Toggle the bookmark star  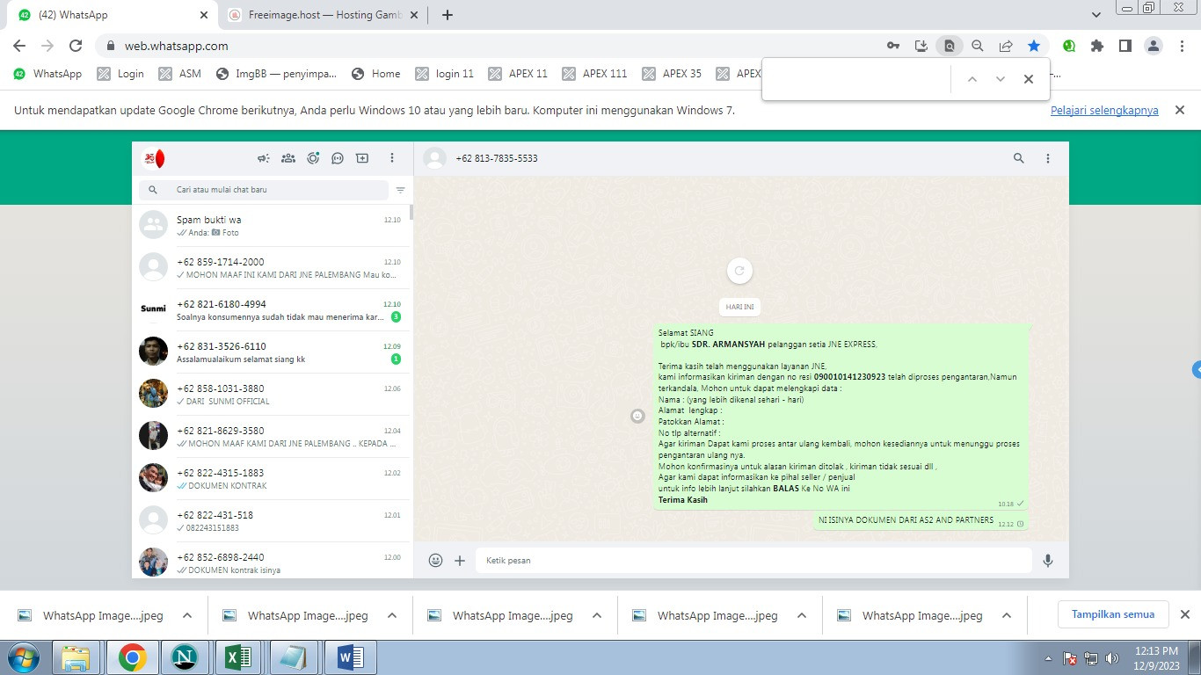[x=1034, y=46]
